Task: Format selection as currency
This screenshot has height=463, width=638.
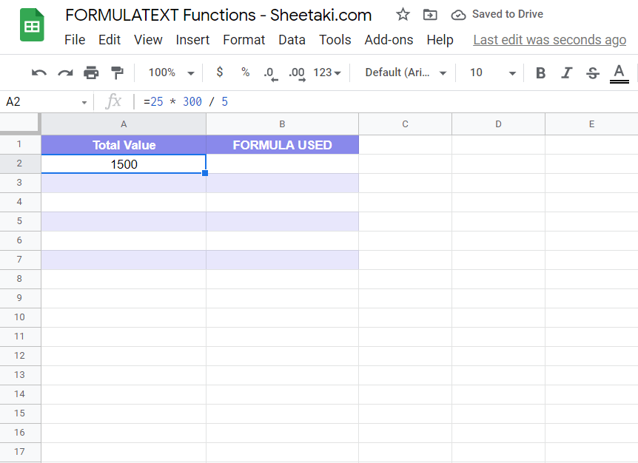Action: (x=219, y=72)
